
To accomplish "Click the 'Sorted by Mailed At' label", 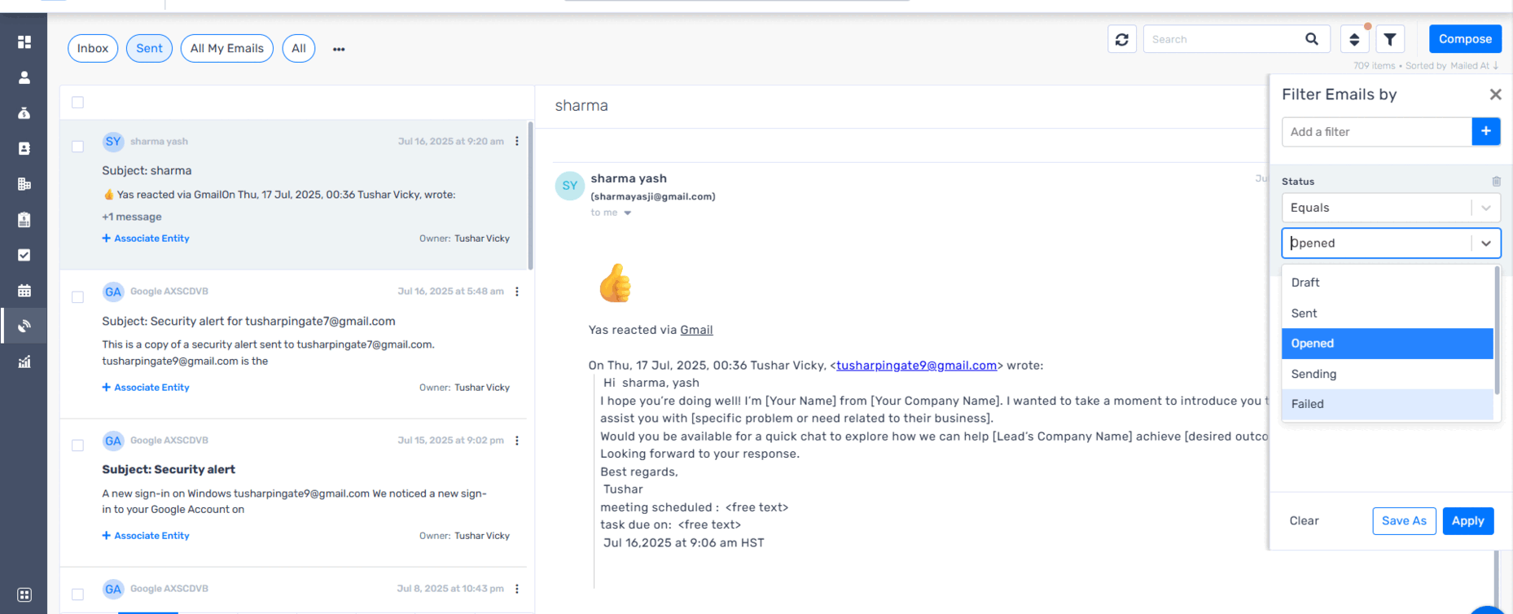I will (1452, 66).
